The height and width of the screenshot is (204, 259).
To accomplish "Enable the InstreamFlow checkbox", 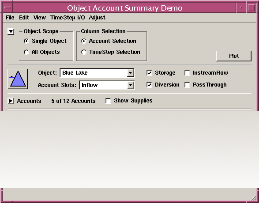I will click(187, 73).
